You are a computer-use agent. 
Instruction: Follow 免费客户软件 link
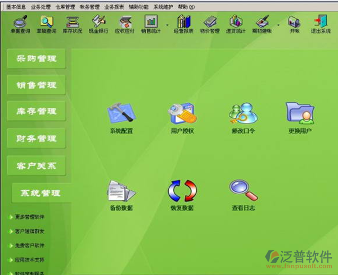[30, 245]
